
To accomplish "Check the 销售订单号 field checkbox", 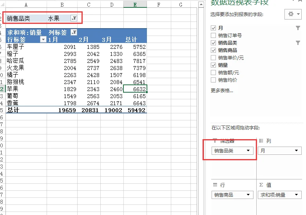I will [x=213, y=36].
